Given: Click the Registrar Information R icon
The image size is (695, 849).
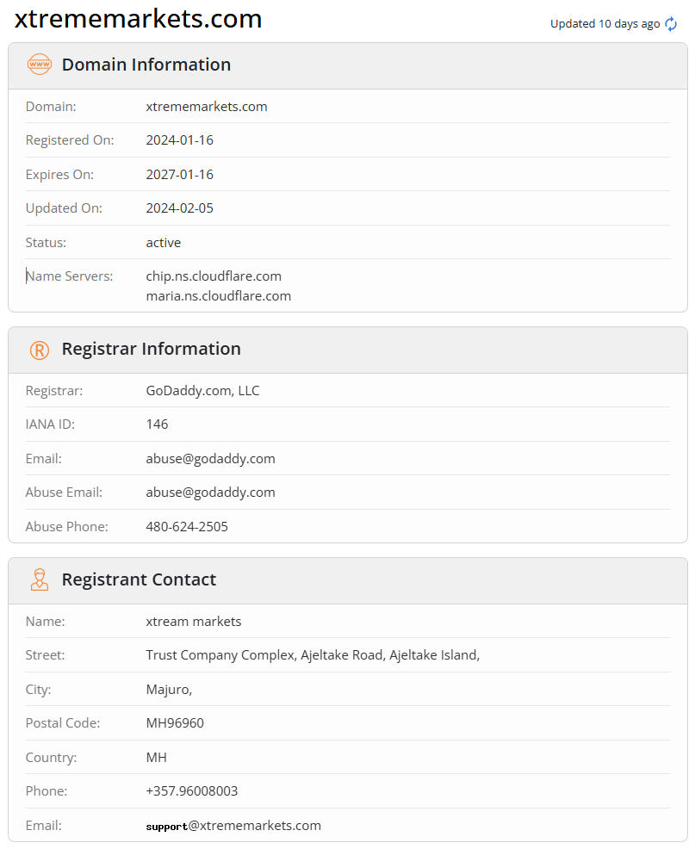Looking at the screenshot, I should [40, 350].
